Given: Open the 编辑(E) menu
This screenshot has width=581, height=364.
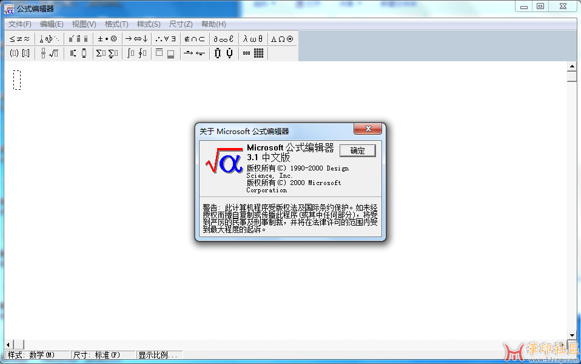Looking at the screenshot, I should pyautogui.click(x=52, y=24).
